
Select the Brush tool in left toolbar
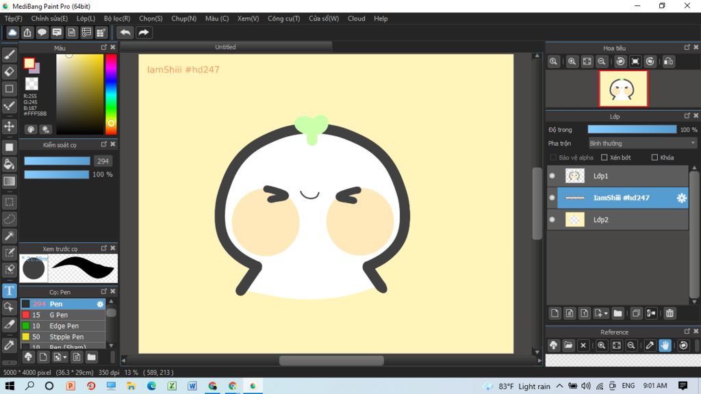click(x=10, y=55)
